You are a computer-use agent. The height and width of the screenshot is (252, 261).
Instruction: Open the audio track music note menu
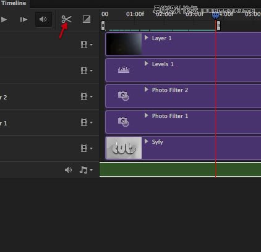pyautogui.click(x=86, y=170)
